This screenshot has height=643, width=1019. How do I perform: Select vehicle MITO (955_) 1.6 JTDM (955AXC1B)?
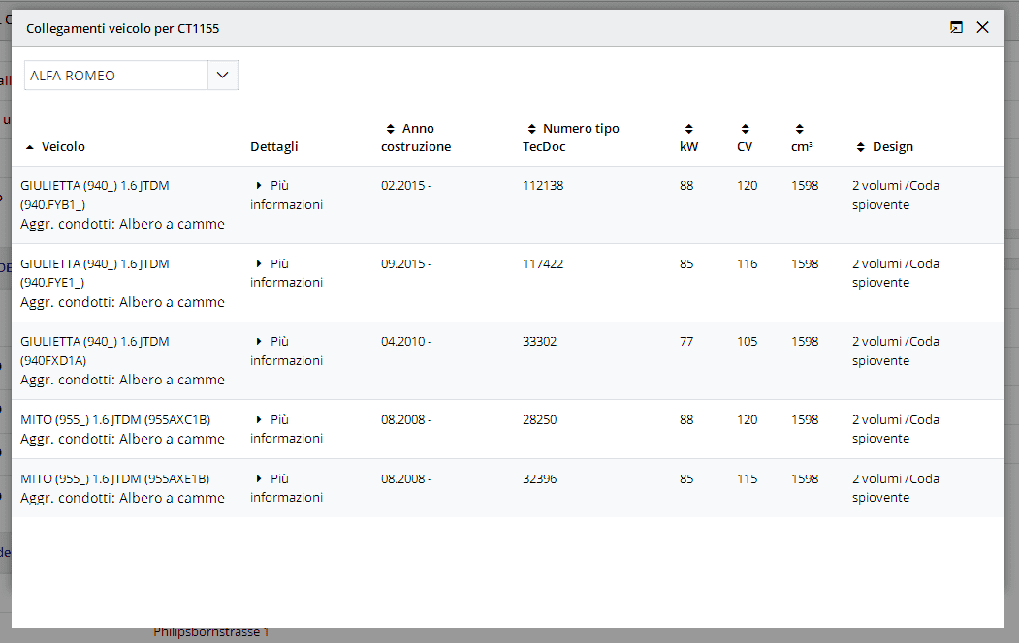point(115,420)
